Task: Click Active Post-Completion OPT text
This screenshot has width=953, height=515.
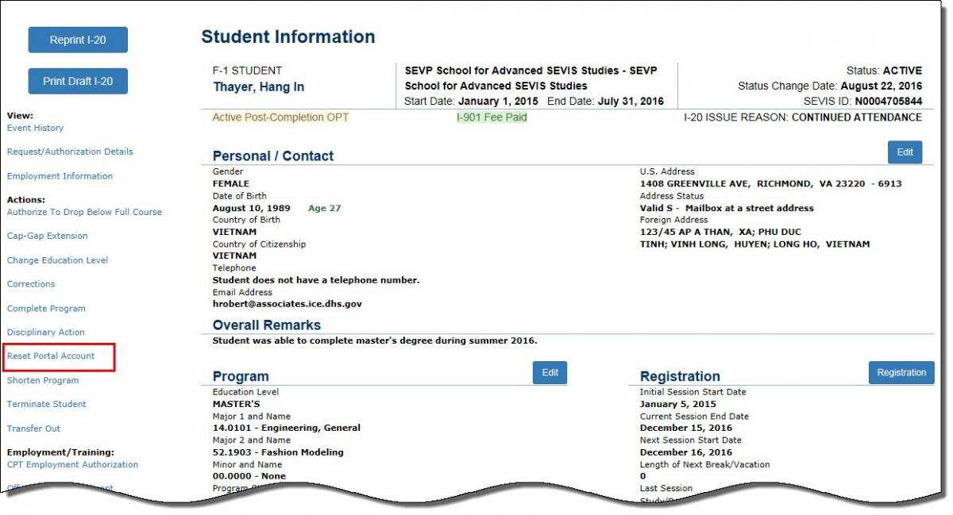Action: coord(280,117)
